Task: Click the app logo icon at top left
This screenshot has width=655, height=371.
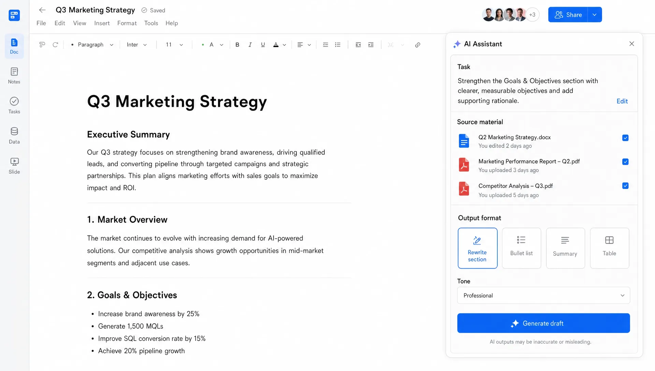Action: pyautogui.click(x=14, y=15)
